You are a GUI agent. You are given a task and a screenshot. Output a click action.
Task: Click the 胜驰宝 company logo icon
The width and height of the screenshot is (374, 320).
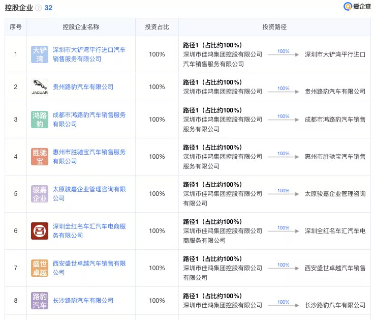click(40, 157)
